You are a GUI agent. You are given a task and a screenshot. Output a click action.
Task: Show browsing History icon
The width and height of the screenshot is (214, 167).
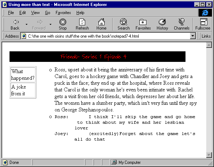coord(162,22)
